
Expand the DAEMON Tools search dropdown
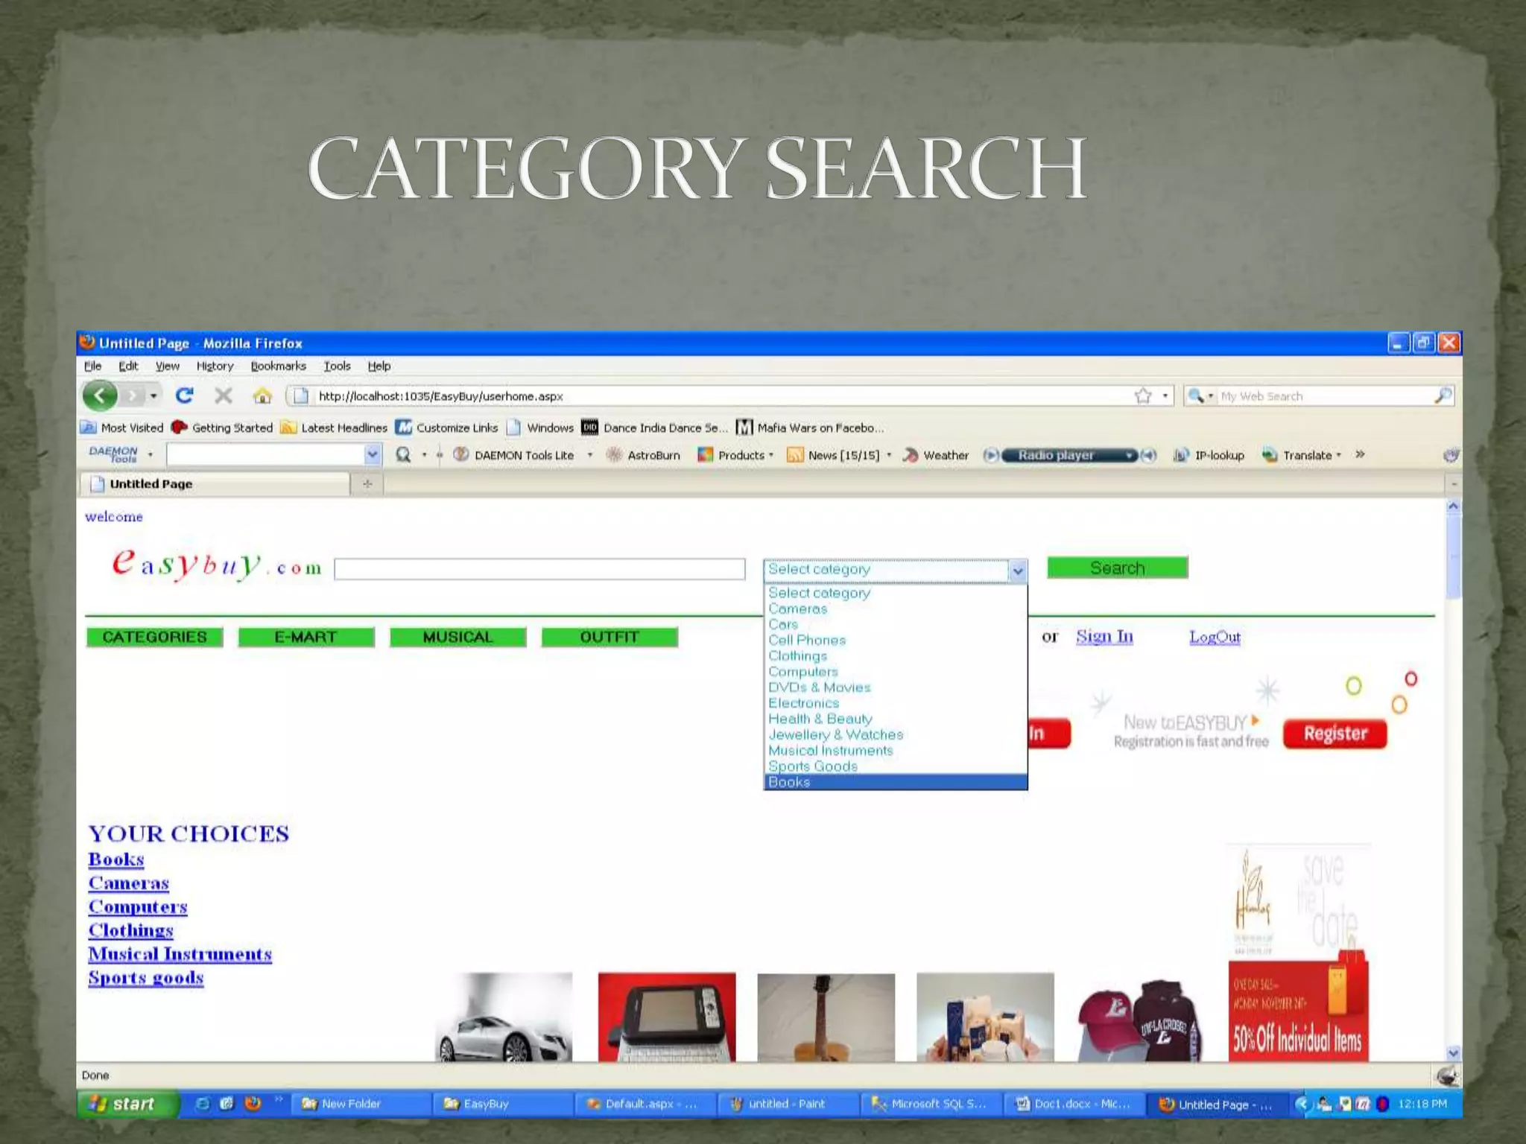tap(372, 454)
